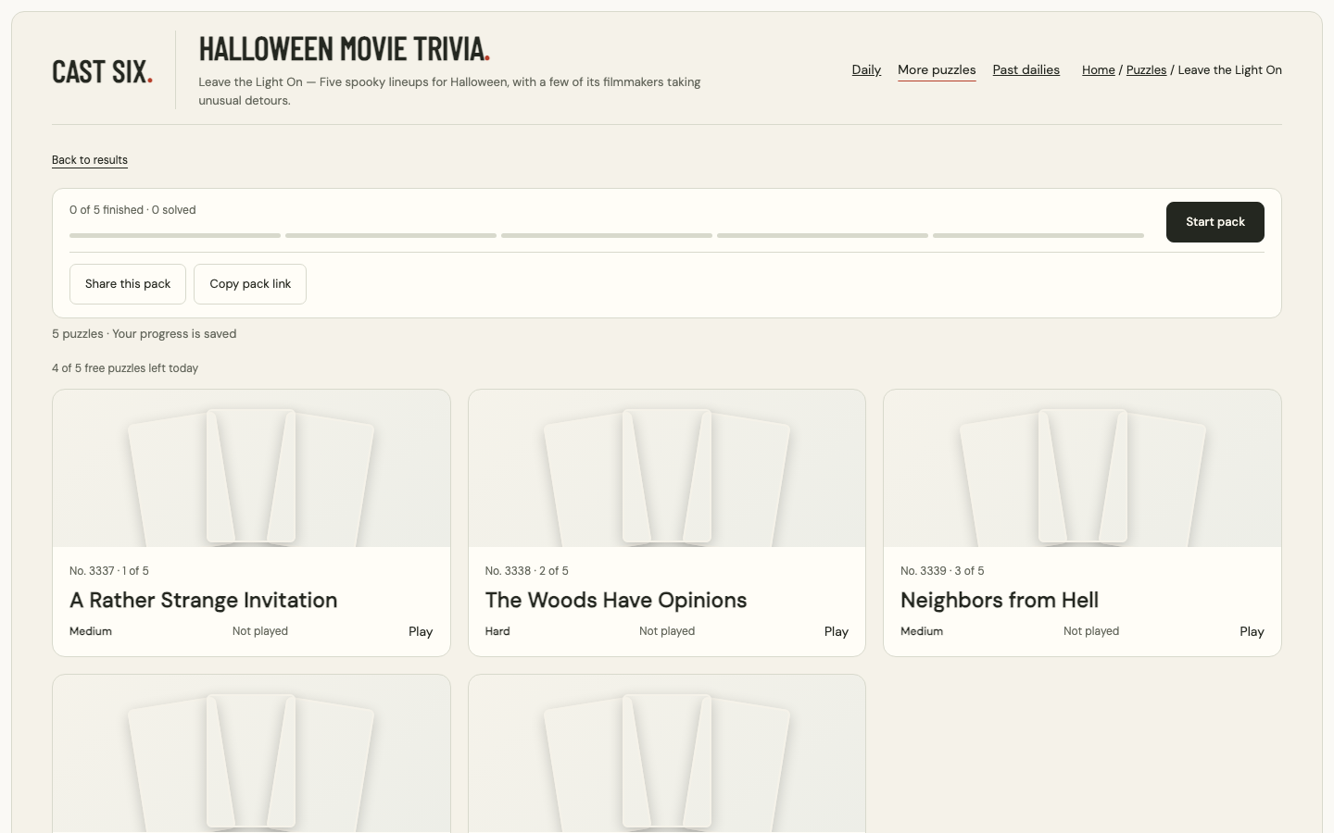Viewport: 1334px width, 833px height.
Task: Click the last progress bar segment
Action: pos(1038,236)
